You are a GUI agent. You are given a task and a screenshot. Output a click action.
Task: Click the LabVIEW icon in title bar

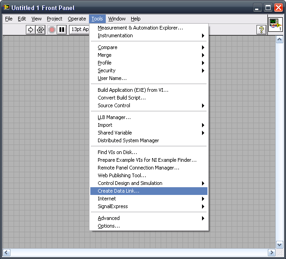[6, 7]
